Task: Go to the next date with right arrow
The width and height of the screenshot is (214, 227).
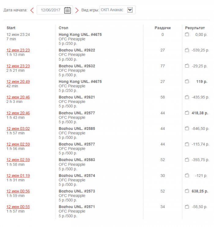Action: [x=77, y=10]
